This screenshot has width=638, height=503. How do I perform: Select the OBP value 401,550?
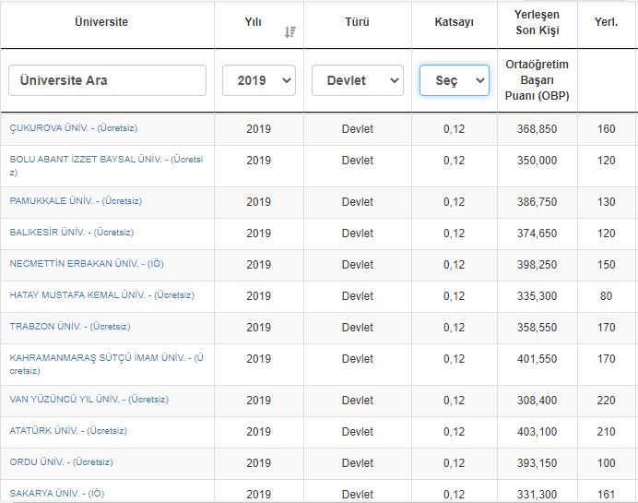tap(538, 359)
